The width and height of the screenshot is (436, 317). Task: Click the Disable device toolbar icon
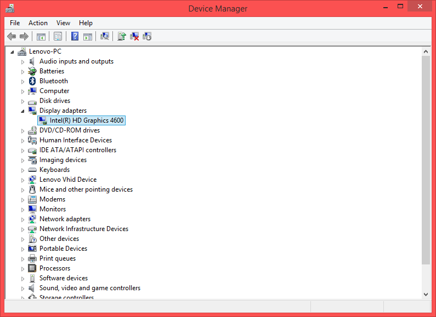(147, 36)
